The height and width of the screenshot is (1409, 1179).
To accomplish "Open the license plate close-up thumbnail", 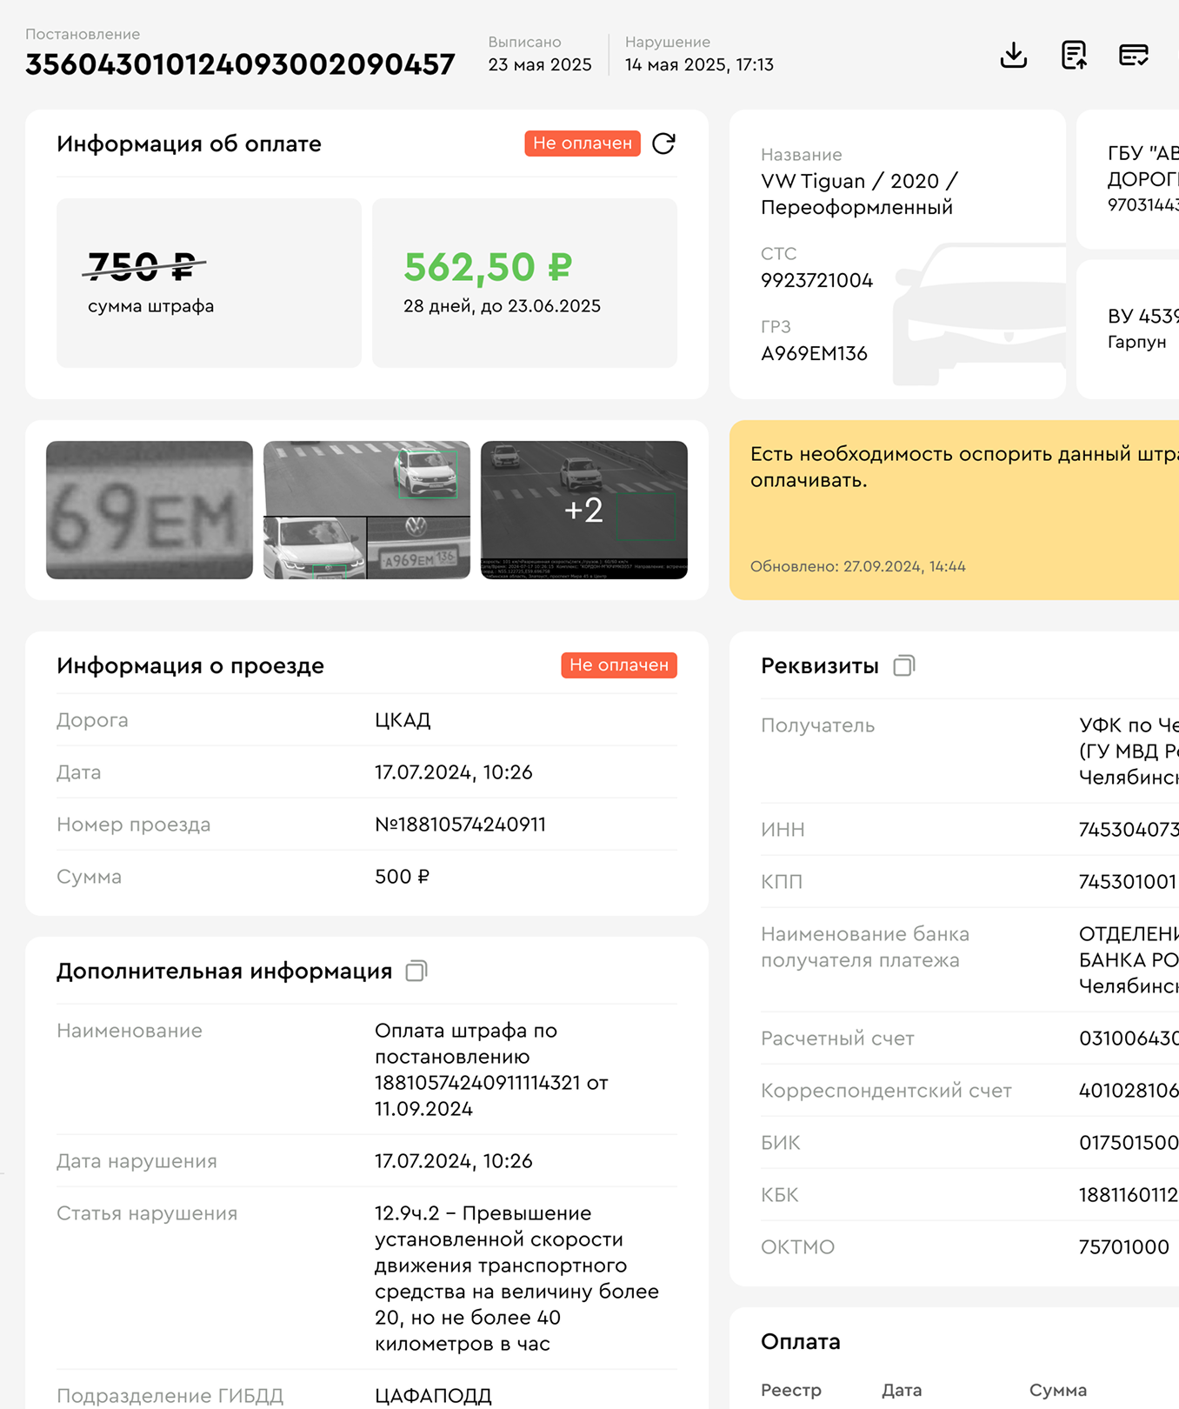I will coord(150,510).
